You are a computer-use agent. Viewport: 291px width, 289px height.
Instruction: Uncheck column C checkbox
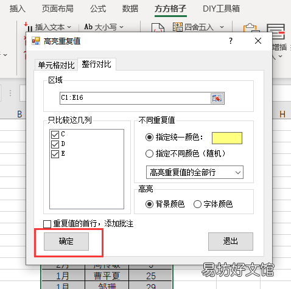55,134
